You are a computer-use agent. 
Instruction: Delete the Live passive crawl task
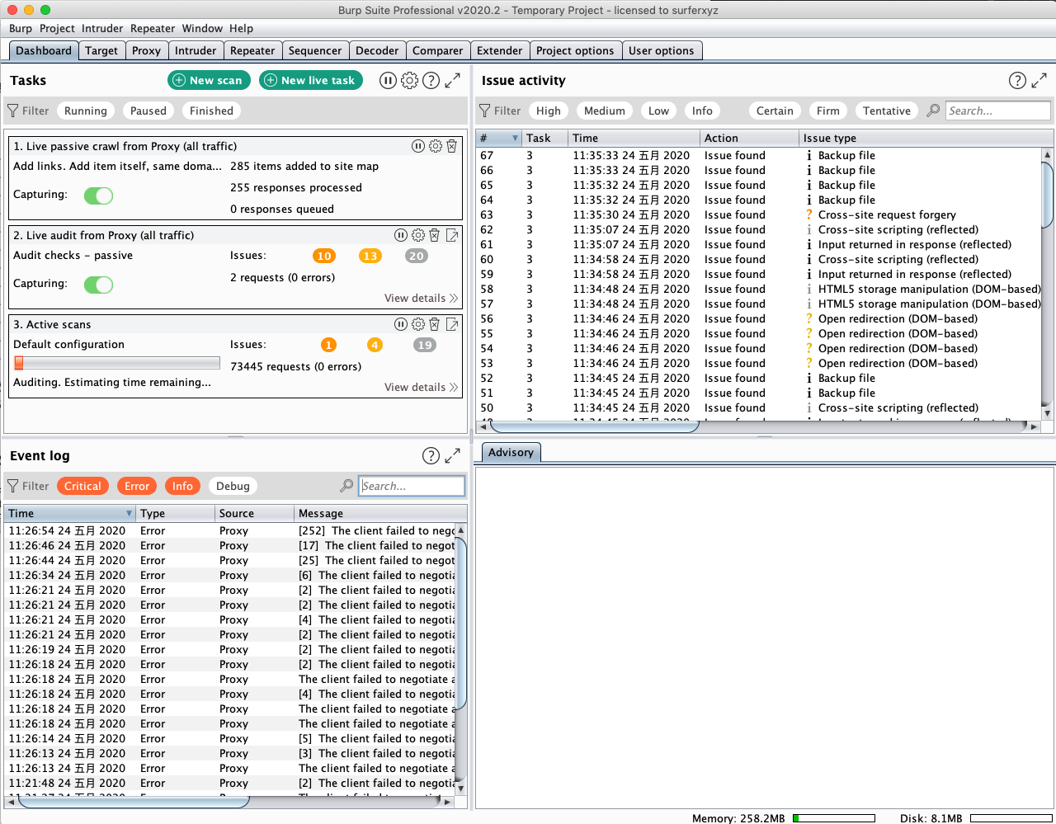click(x=451, y=146)
